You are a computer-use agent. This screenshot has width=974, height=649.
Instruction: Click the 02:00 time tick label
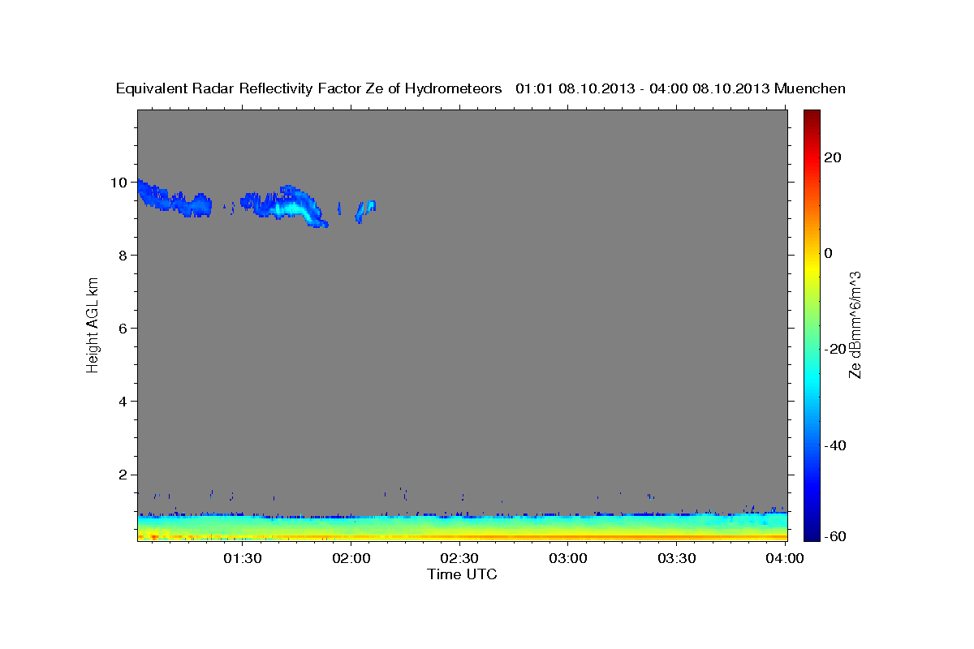coord(351,558)
